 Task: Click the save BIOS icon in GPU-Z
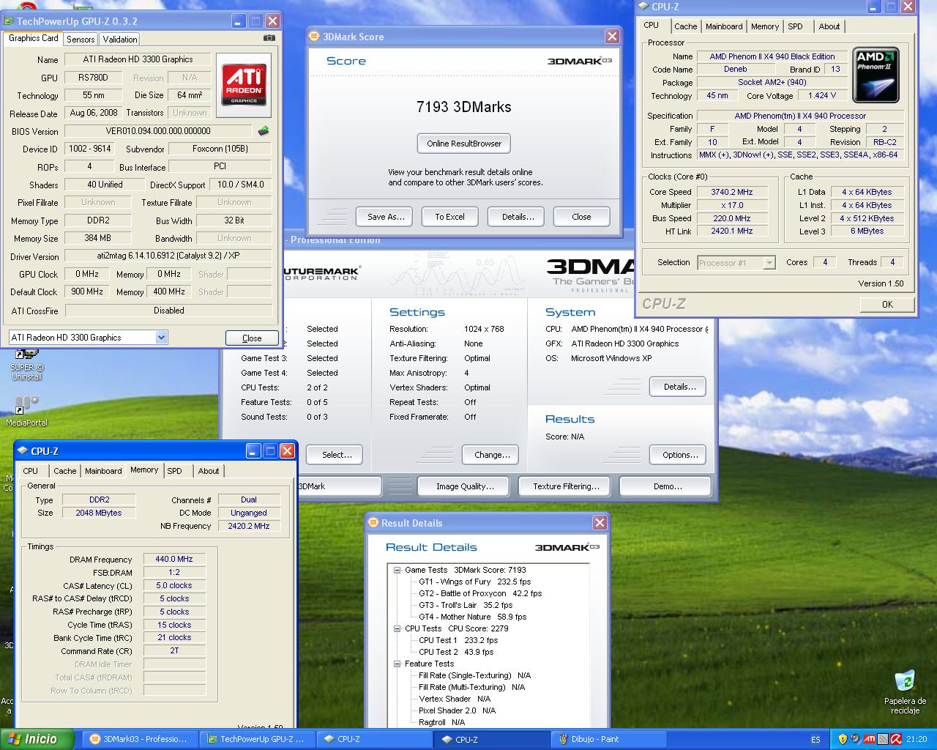pyautogui.click(x=264, y=131)
